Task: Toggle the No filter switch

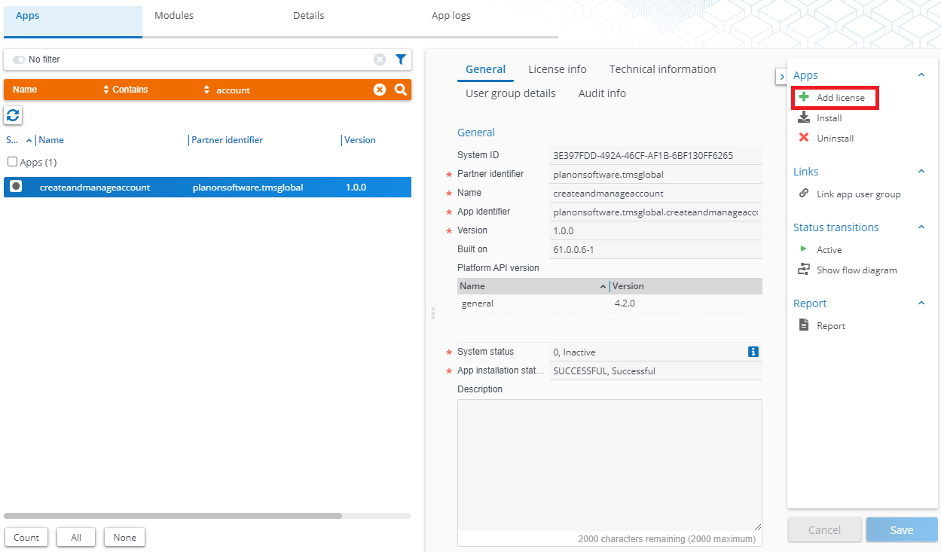Action: 19,59
